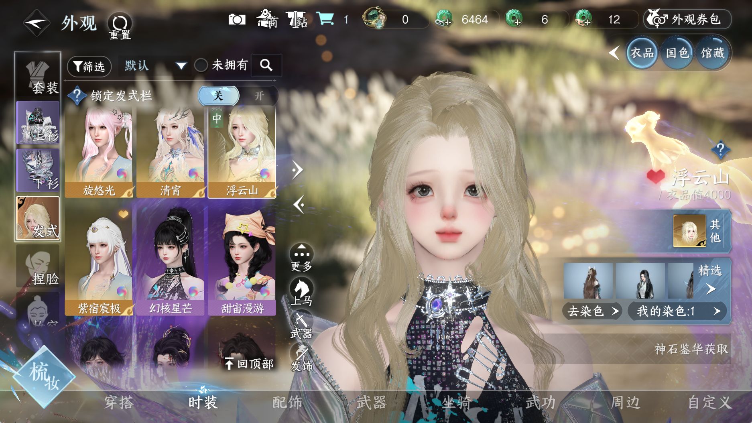This screenshot has width=752, height=423.
Task: Open the camera screenshot mode
Action: [237, 19]
